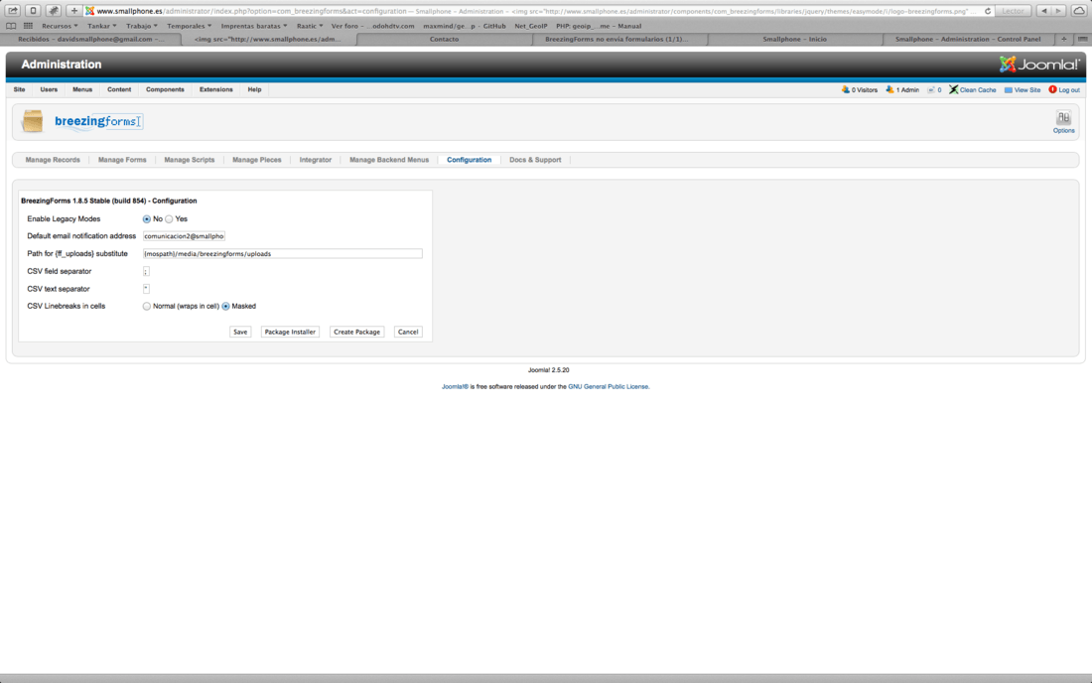Image resolution: width=1092 pixels, height=683 pixels.
Task: Switch to the Smallphone - Inicio browser tab
Action: point(794,39)
